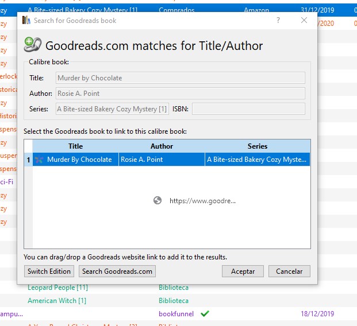Click the Series input field

click(x=112, y=109)
